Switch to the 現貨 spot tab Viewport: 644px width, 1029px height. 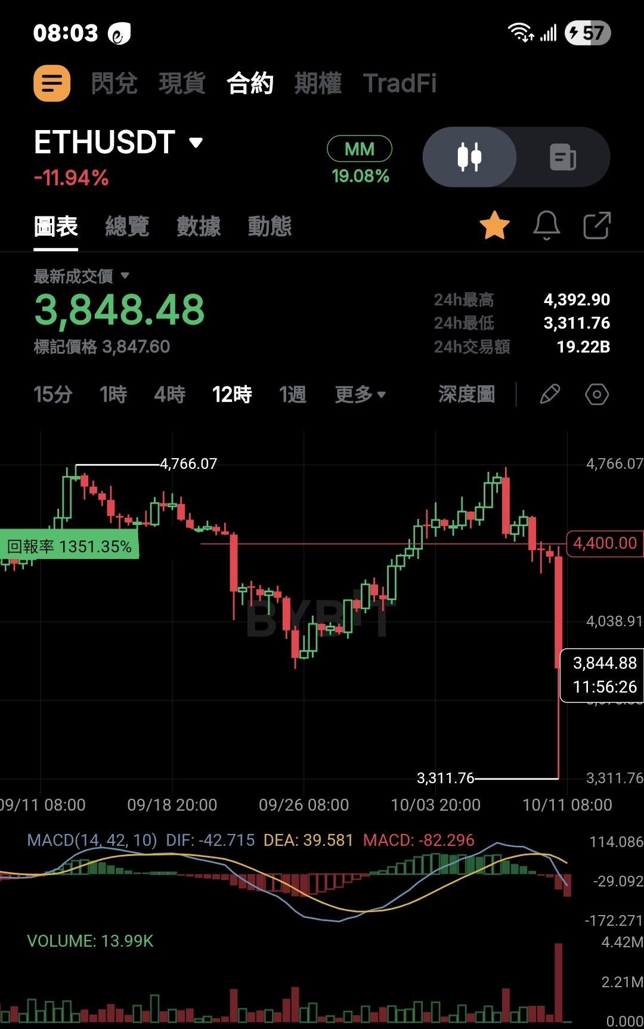(182, 83)
